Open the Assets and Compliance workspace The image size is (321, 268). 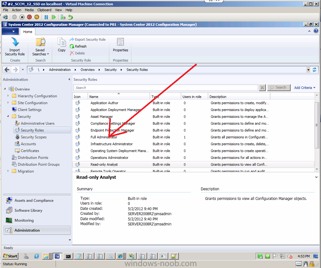click(37, 201)
